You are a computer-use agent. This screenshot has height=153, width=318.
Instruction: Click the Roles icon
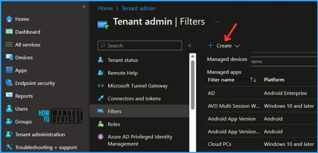pos(101,124)
